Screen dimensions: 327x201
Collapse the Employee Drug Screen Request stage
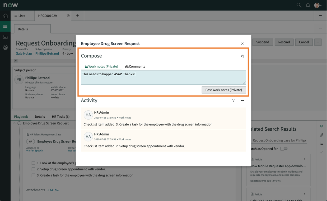point(14,123)
